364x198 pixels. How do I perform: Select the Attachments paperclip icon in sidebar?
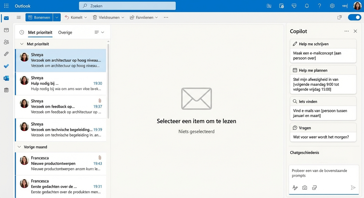[x=6, y=54]
